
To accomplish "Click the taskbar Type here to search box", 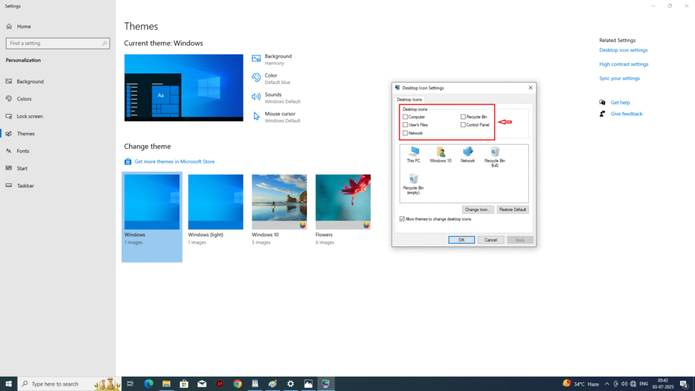I will [69, 384].
